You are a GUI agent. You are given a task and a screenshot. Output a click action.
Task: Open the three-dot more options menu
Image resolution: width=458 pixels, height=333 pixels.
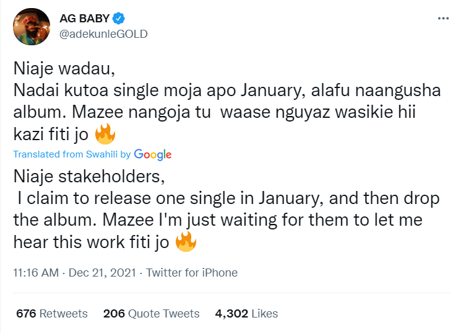[x=443, y=19]
